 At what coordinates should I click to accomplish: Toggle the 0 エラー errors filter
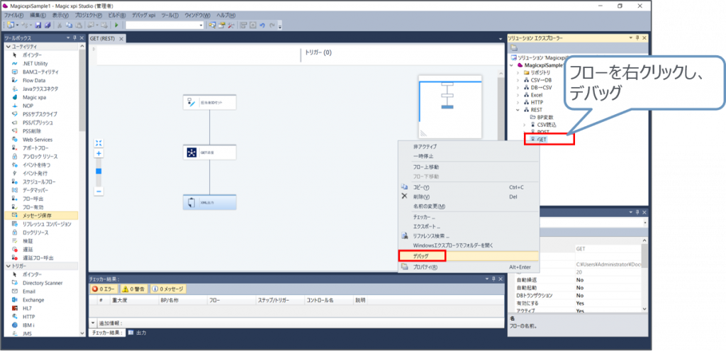pyautogui.click(x=104, y=289)
